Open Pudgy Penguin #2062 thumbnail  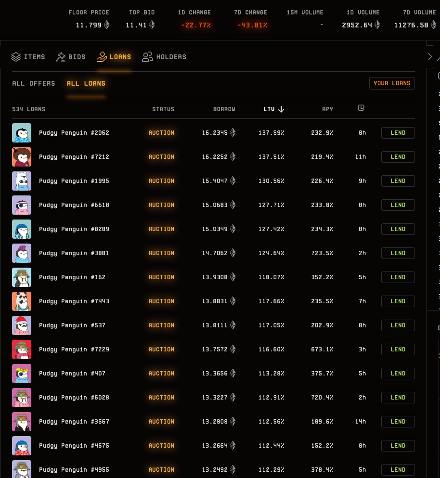[x=22, y=133]
